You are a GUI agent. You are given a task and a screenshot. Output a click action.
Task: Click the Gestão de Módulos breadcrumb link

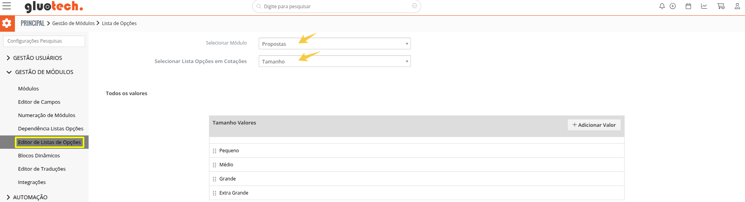click(x=73, y=23)
